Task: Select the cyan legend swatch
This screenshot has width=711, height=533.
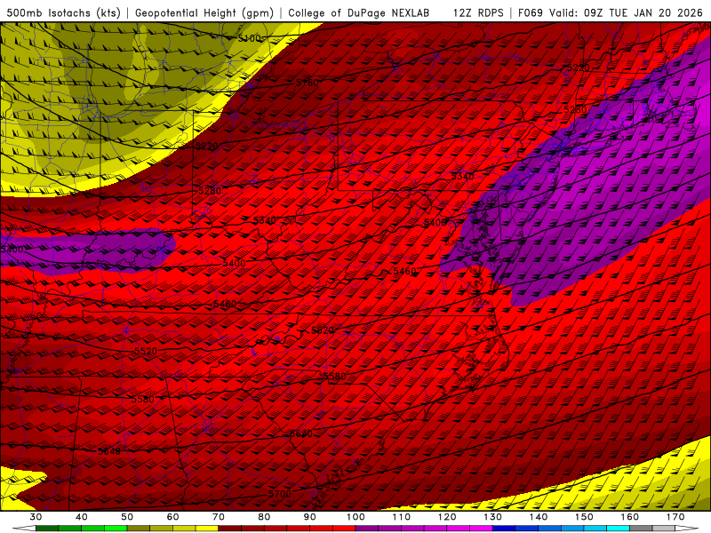Action: pyautogui.click(x=618, y=528)
